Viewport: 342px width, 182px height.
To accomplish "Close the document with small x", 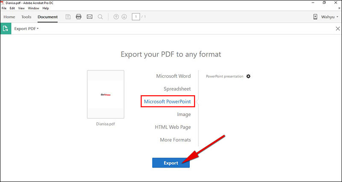I will 339,8.
